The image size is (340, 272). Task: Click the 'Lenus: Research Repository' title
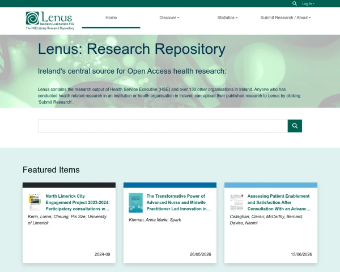point(131,49)
